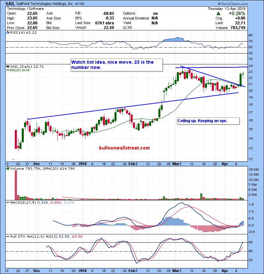
Task: Click the 15.0M volume axis label
Action: (254, 169)
